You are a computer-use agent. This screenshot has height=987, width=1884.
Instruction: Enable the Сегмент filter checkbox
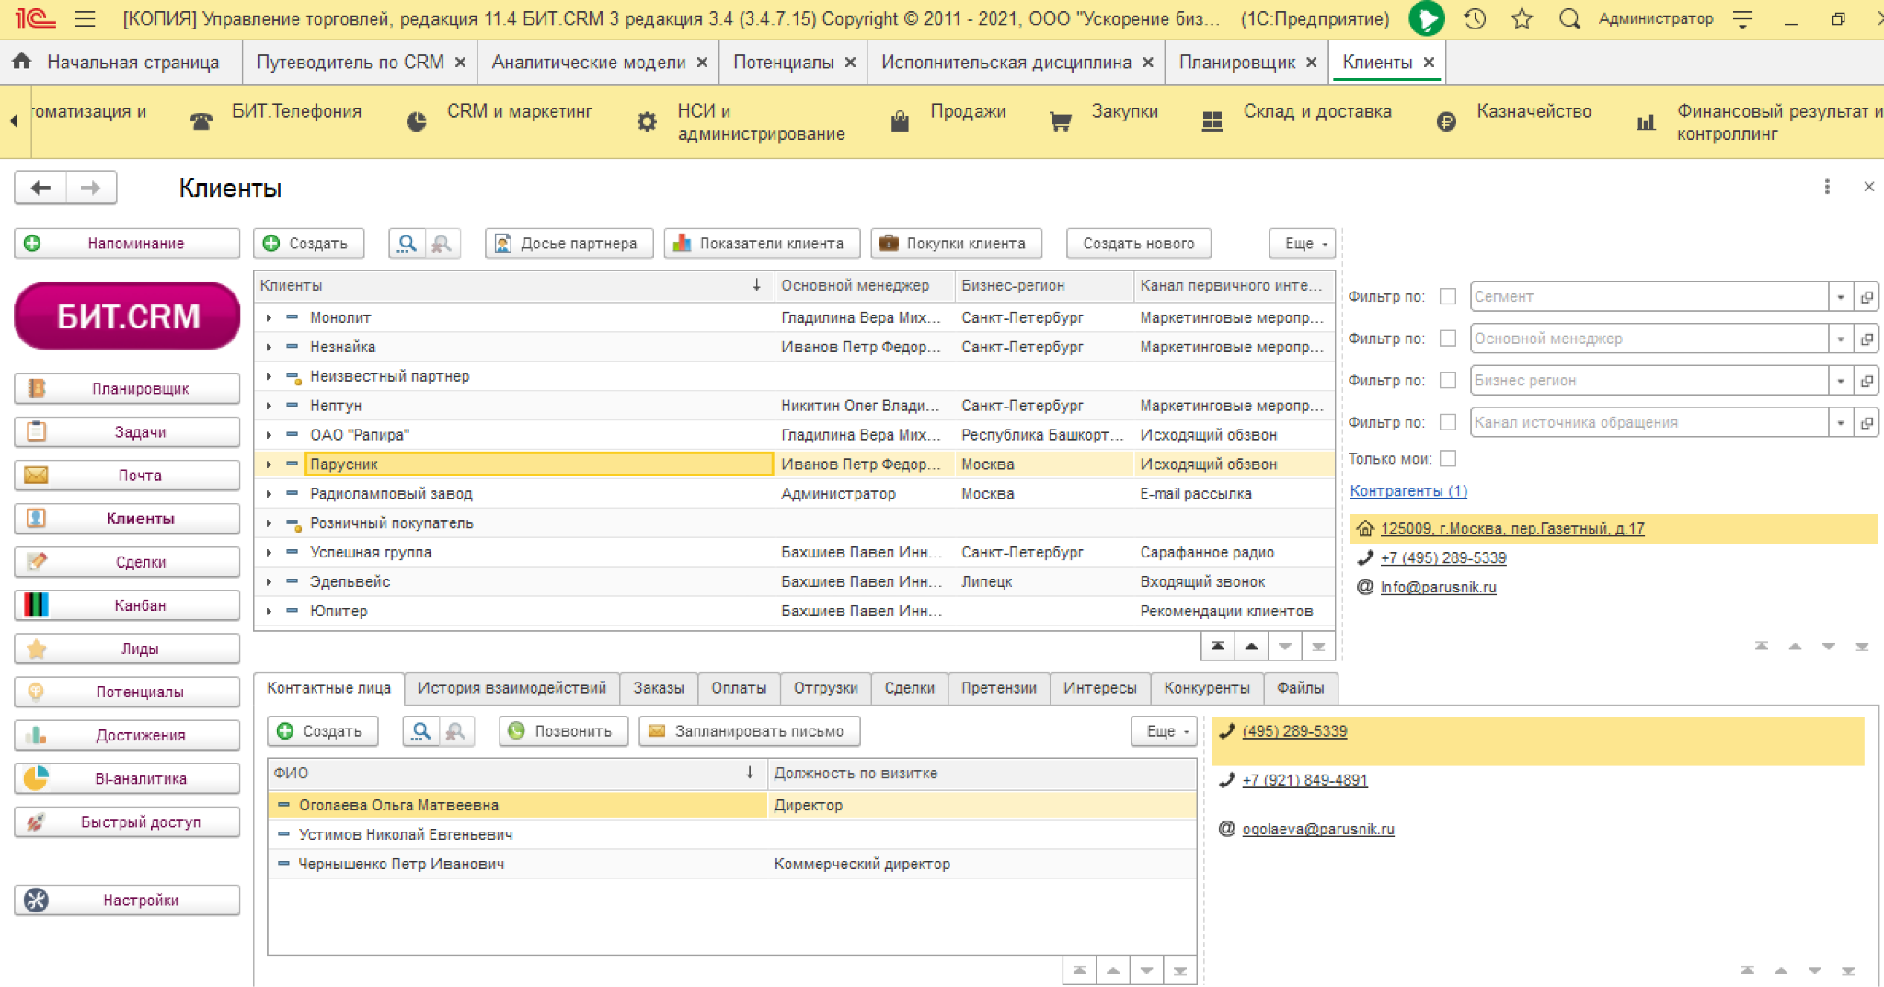coord(1448,296)
